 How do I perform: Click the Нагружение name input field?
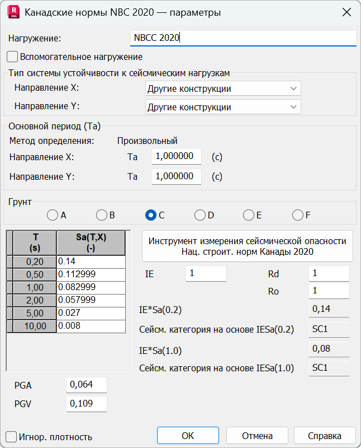243,38
